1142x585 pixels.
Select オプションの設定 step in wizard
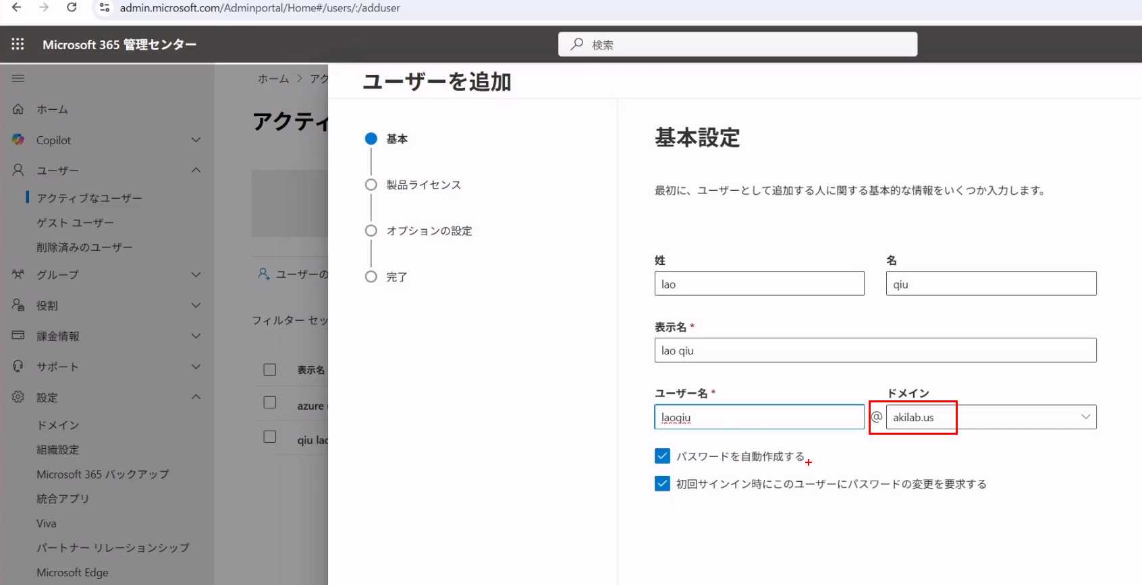click(429, 230)
